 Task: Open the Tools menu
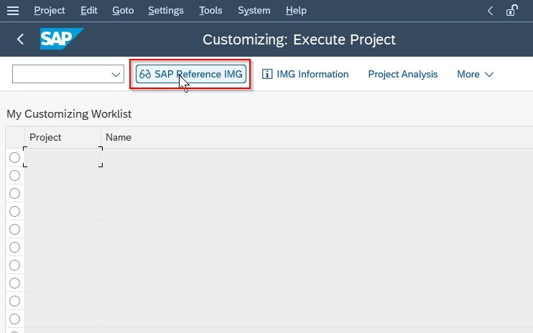210,11
